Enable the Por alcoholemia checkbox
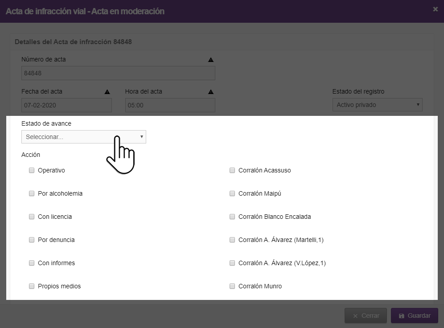 [32, 193]
